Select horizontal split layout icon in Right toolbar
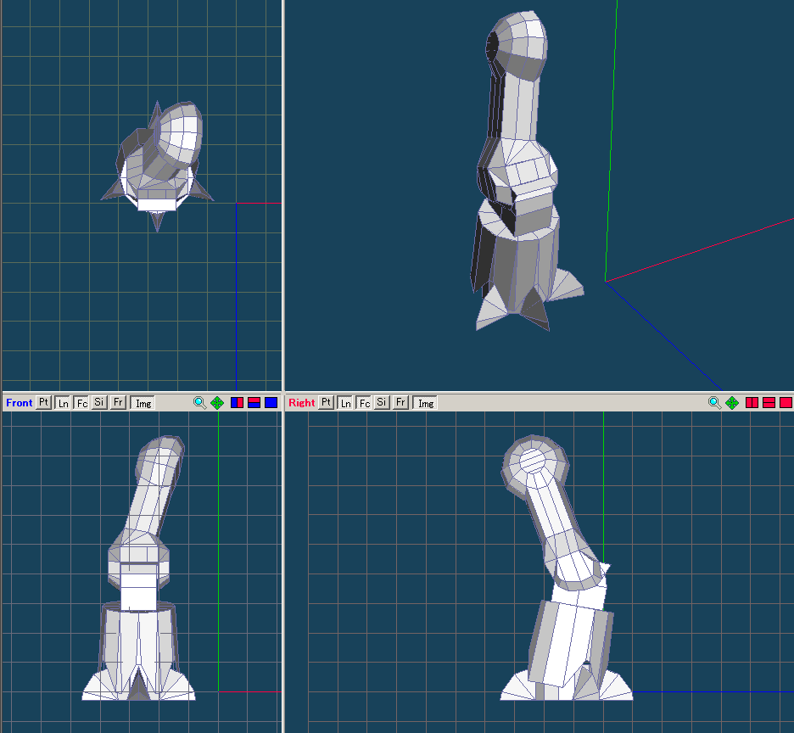794x733 pixels. (x=769, y=403)
